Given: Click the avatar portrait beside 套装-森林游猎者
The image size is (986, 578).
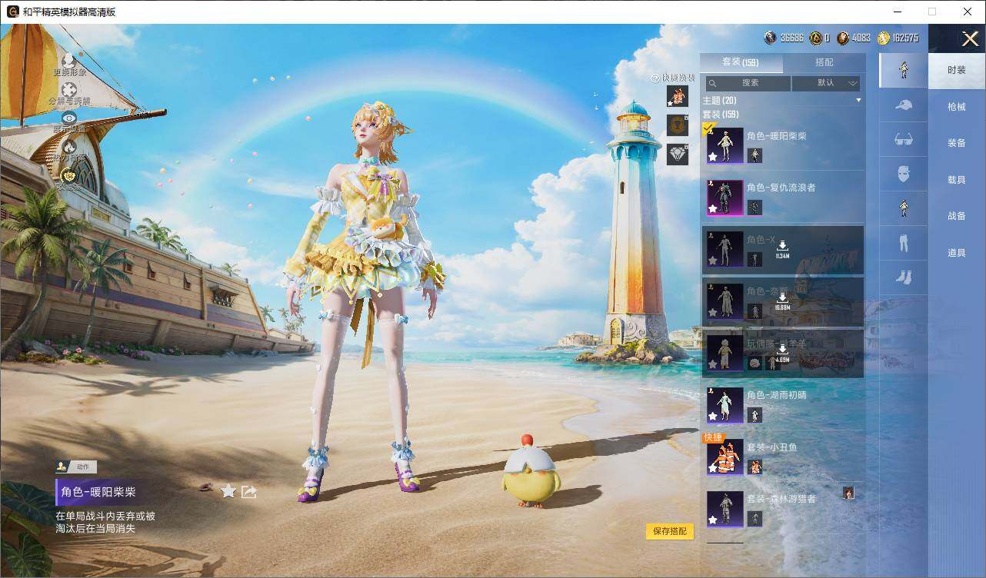Looking at the screenshot, I should coord(849,493).
